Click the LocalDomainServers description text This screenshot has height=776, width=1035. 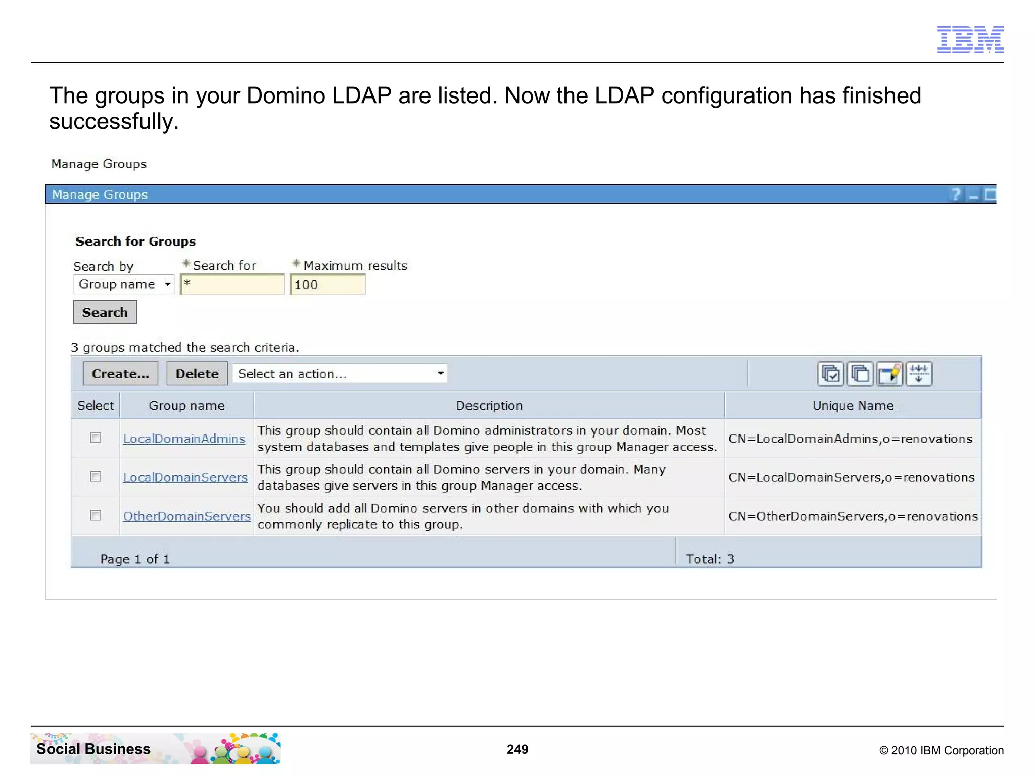point(461,477)
